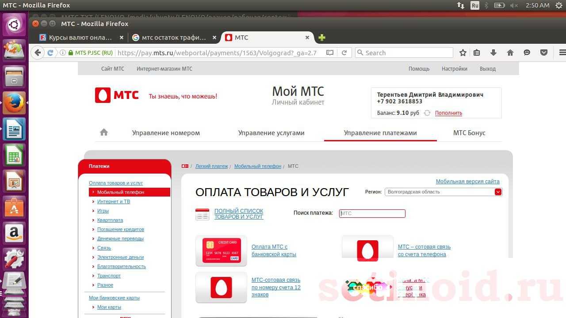Switch to мтс остаток трафика tab

click(174, 38)
